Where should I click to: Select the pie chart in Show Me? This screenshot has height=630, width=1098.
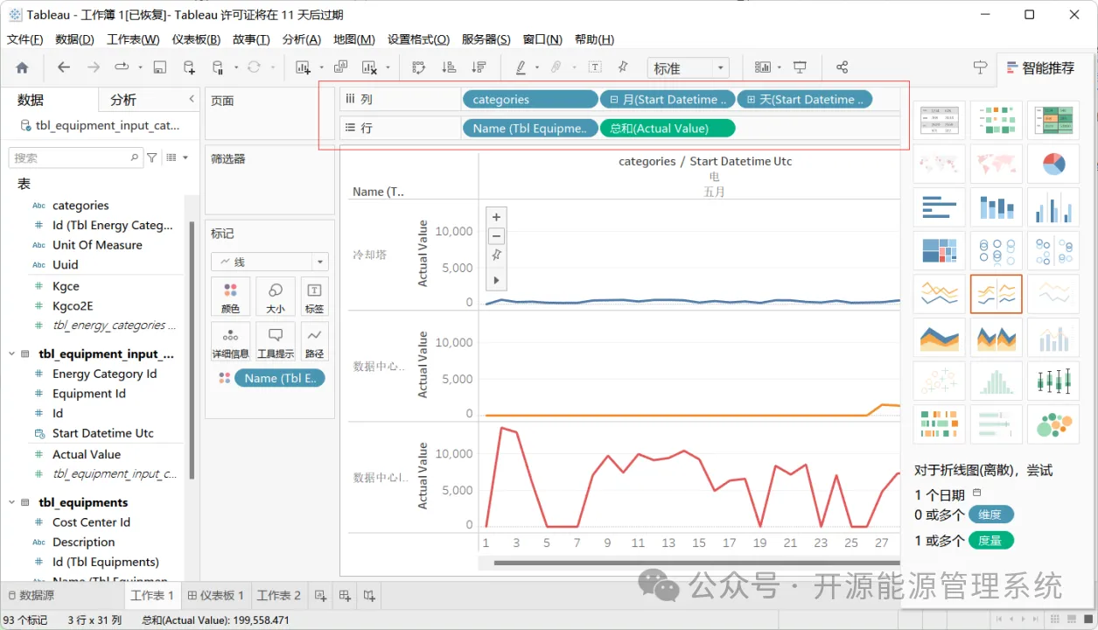point(1053,164)
